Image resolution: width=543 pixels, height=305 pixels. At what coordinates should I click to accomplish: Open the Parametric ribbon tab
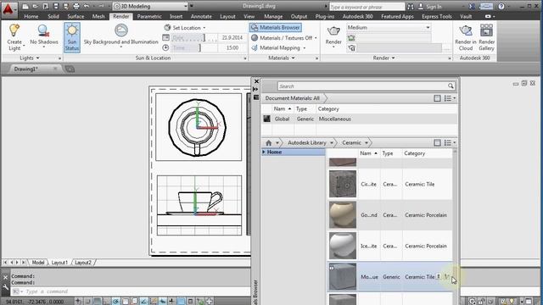point(149,16)
